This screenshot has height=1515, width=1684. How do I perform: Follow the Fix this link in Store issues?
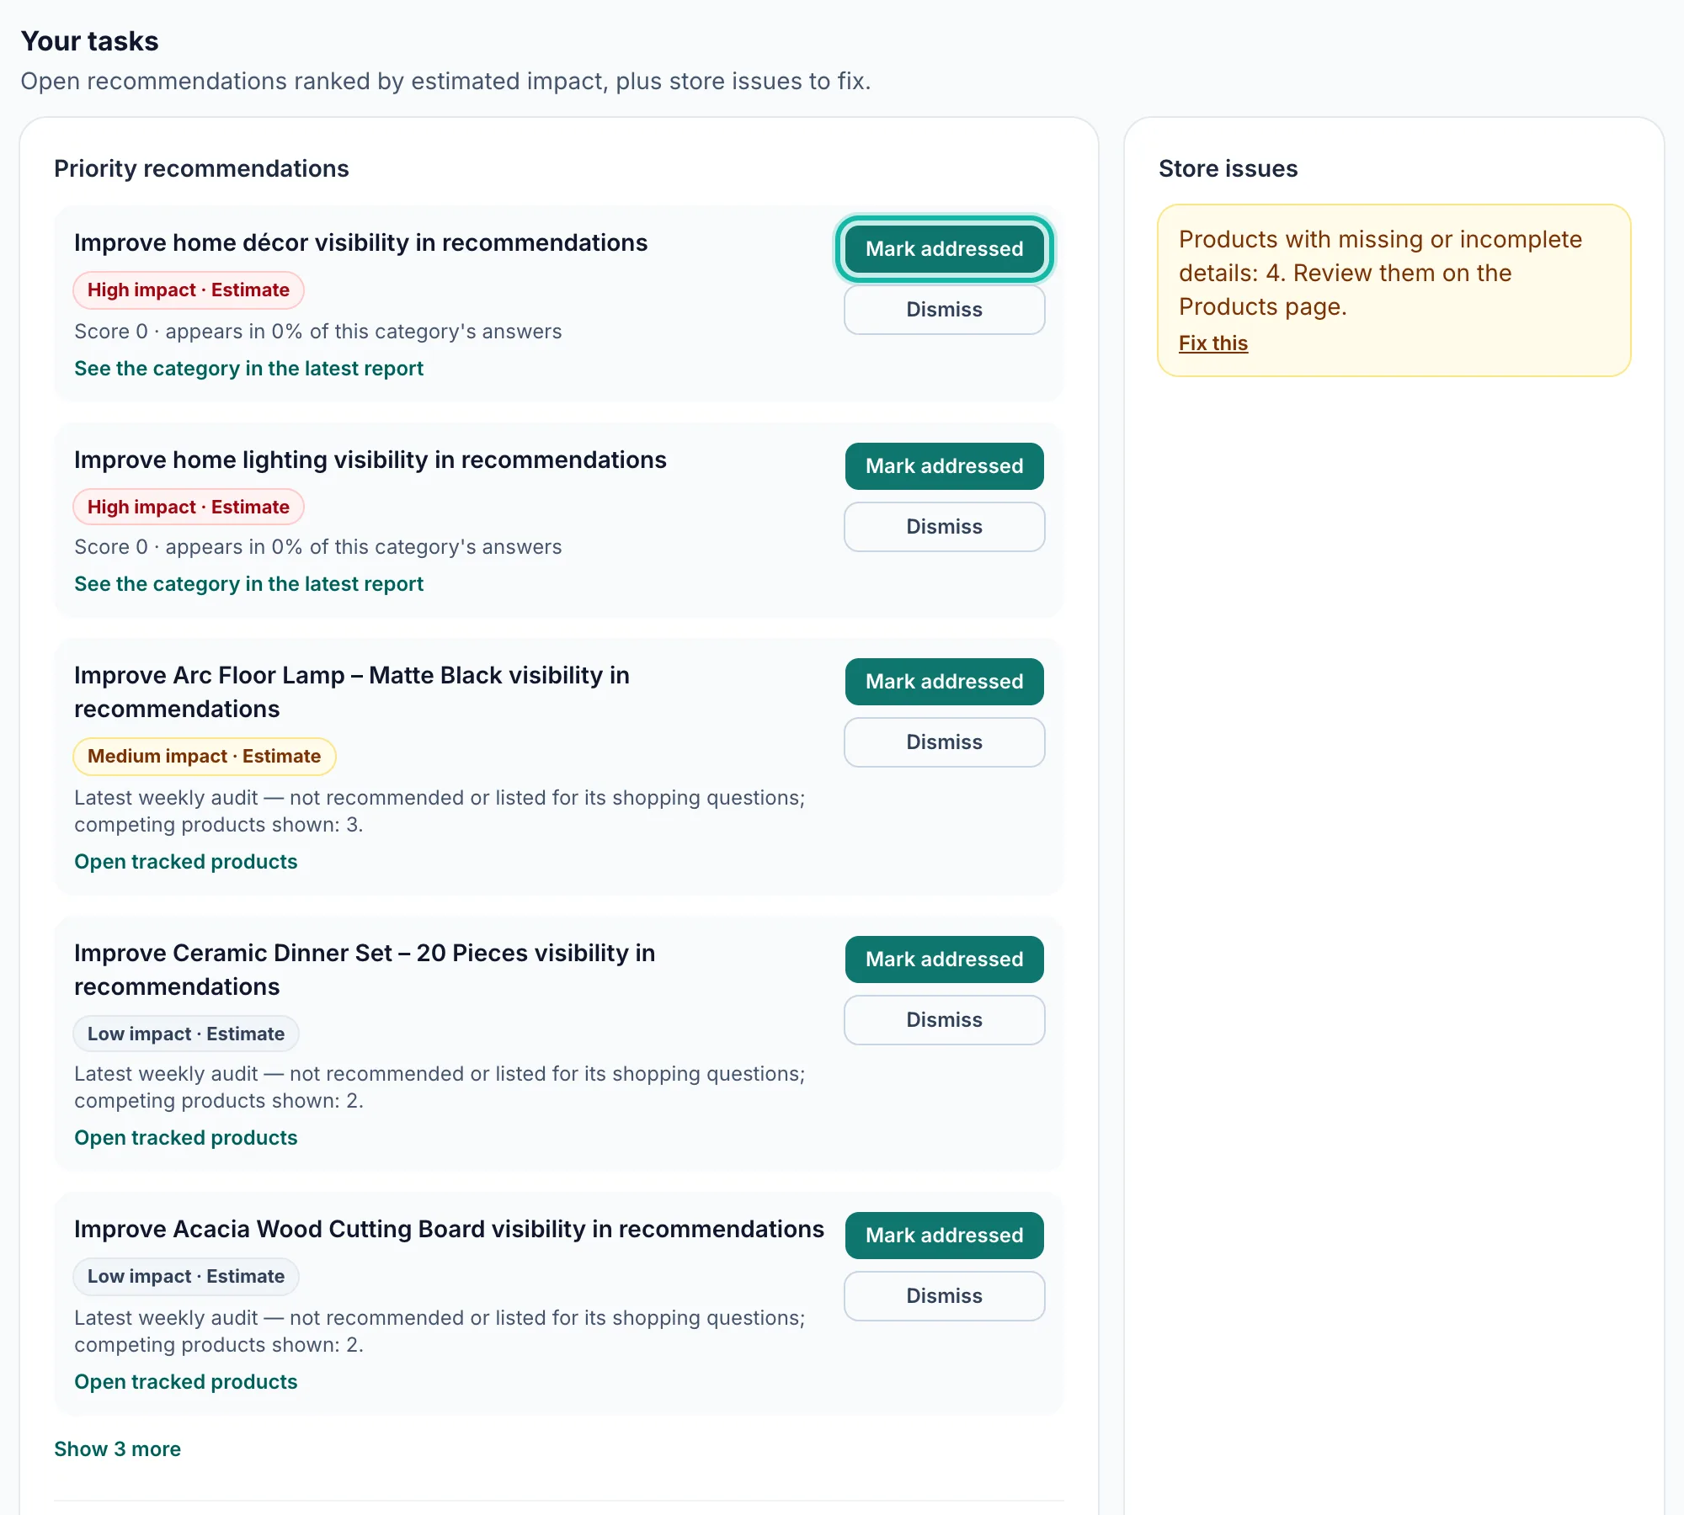1212,343
